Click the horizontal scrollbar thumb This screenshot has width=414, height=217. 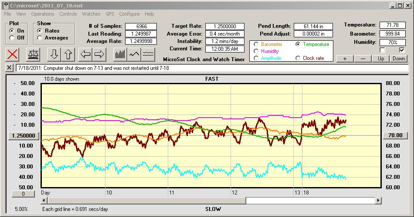146,201
